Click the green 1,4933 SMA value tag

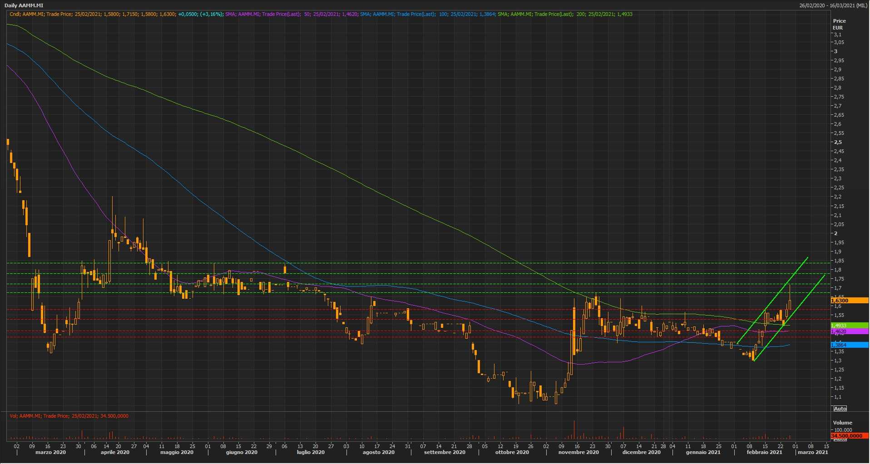[849, 326]
